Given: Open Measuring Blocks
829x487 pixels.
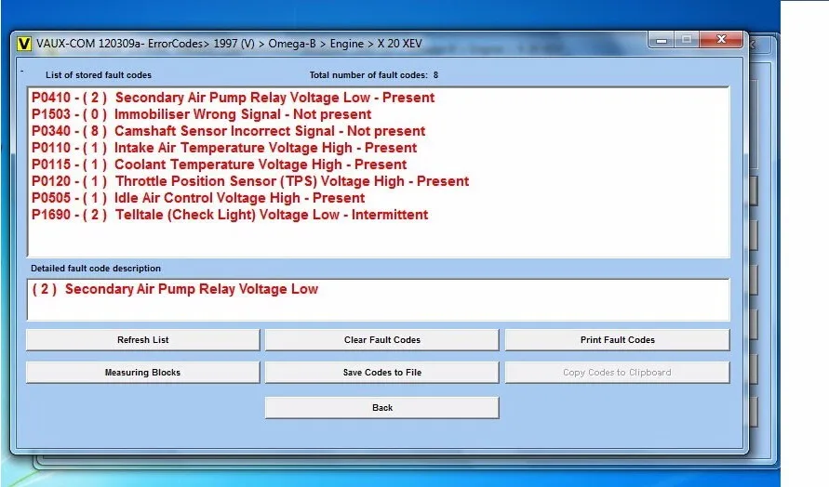Looking at the screenshot, I should [142, 373].
